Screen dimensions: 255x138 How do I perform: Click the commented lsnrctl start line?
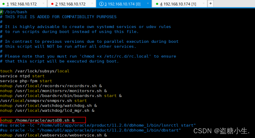click(98, 125)
